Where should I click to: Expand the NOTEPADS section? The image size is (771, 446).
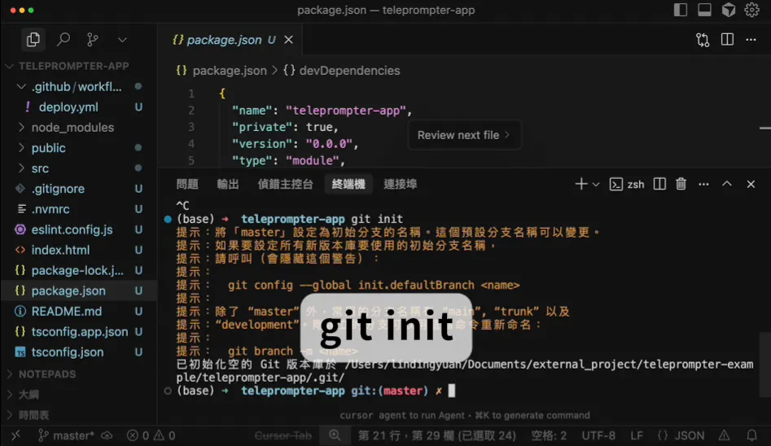tap(47, 374)
